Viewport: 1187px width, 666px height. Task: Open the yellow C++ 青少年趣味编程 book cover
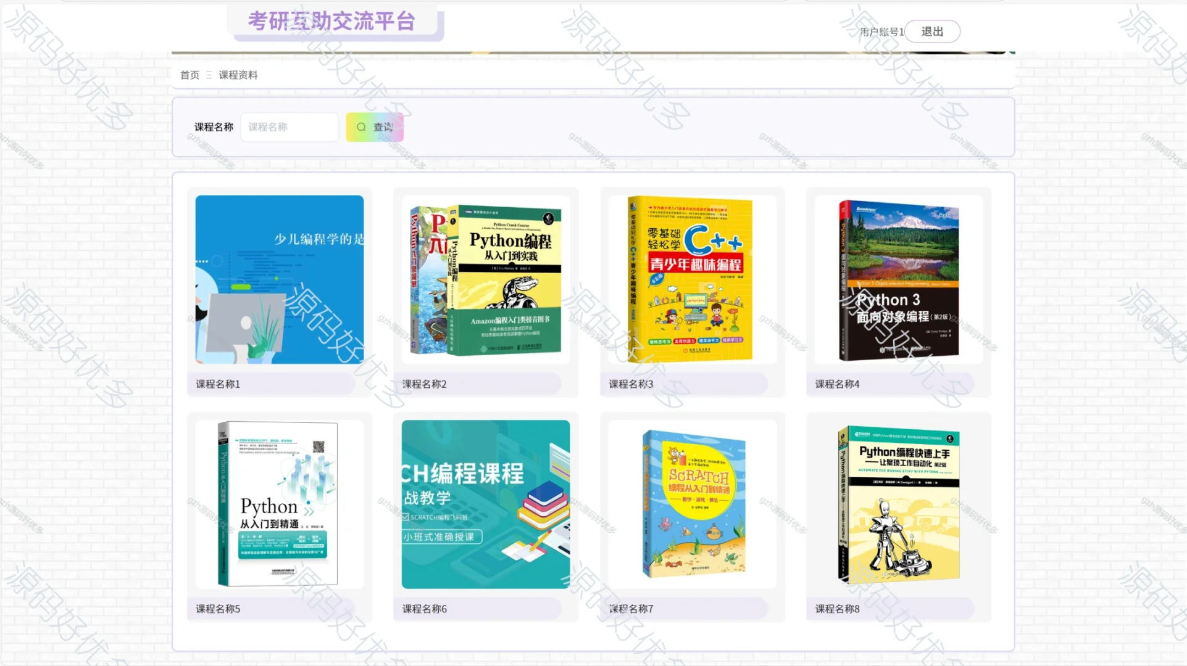(x=691, y=279)
